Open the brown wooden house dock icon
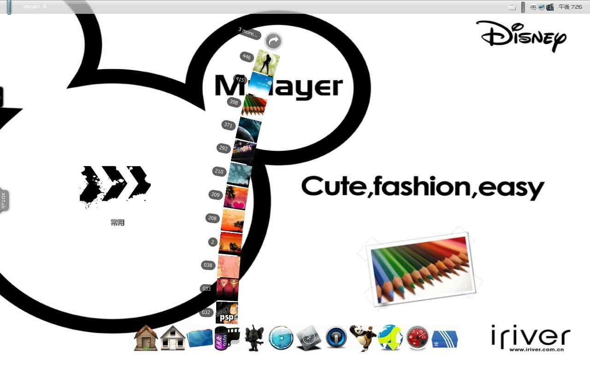Viewport: 590px width, 369px height. click(x=146, y=338)
